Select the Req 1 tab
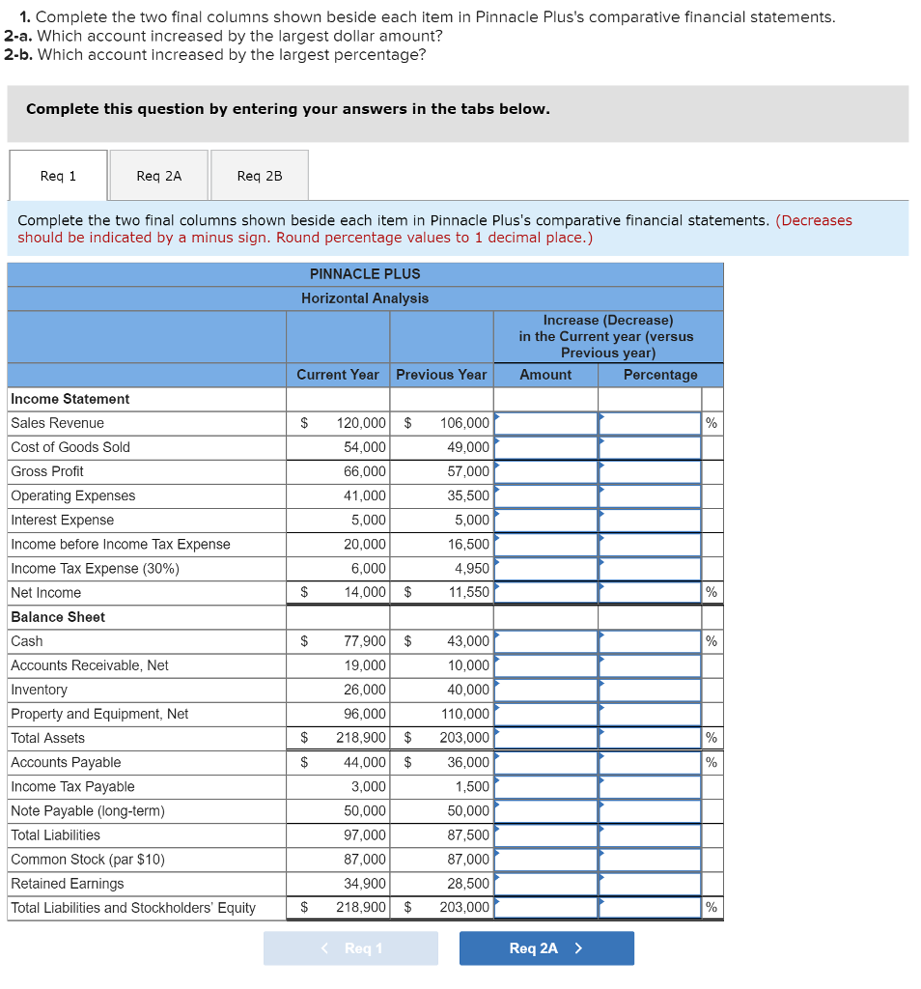The image size is (921, 989). click(57, 175)
